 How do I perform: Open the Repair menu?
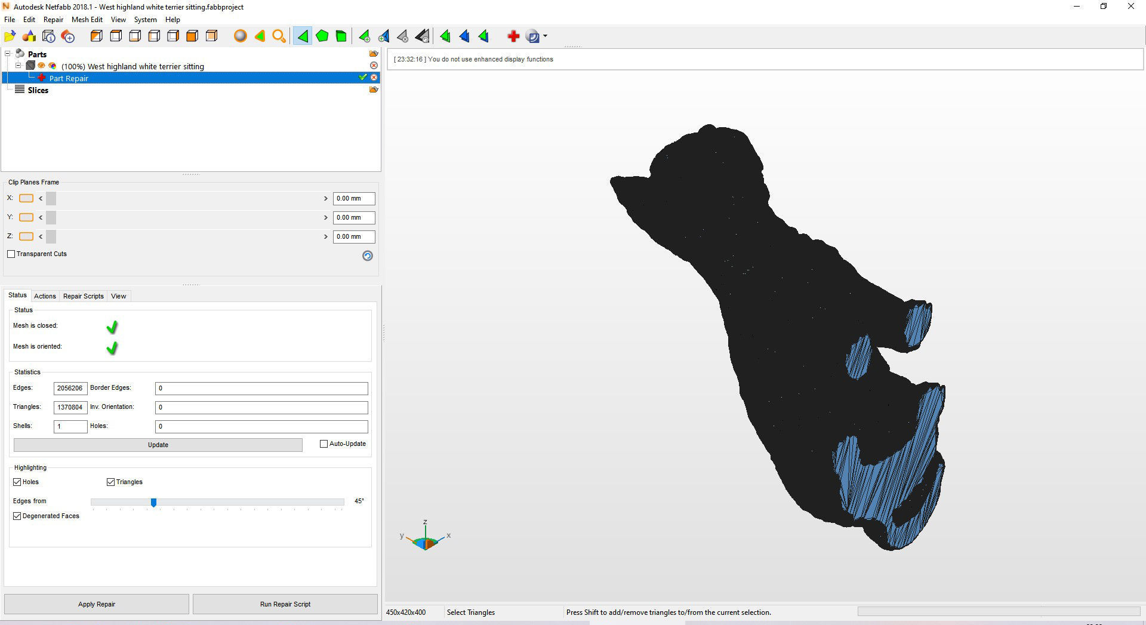point(53,20)
